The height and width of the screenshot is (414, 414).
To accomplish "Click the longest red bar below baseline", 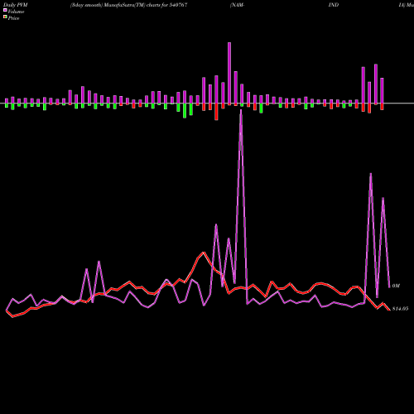I will [x=216, y=112].
